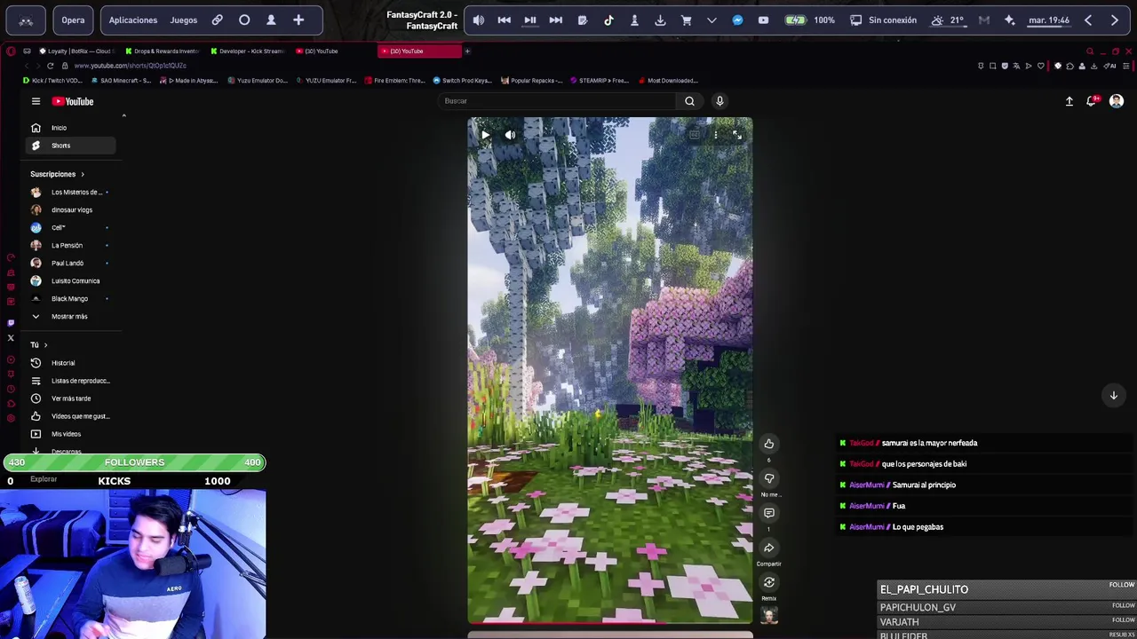This screenshot has height=639, width=1137.
Task: Focus the YouTube Buscar search field
Action: click(x=555, y=101)
